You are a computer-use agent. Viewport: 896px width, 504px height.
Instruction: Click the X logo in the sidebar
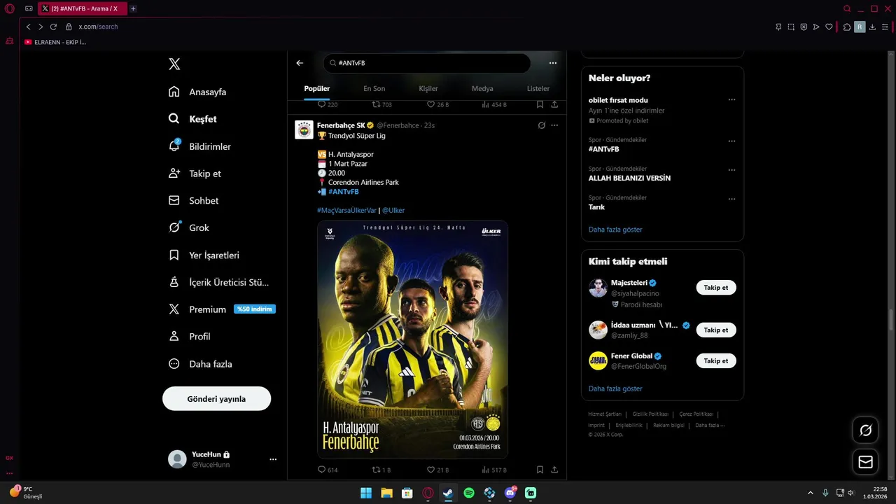point(174,64)
